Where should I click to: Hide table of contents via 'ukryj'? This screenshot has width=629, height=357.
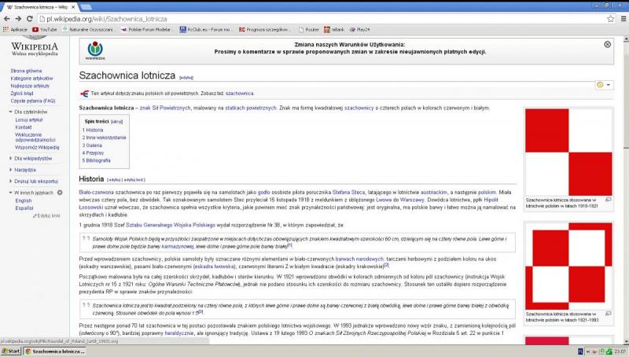coord(116,122)
